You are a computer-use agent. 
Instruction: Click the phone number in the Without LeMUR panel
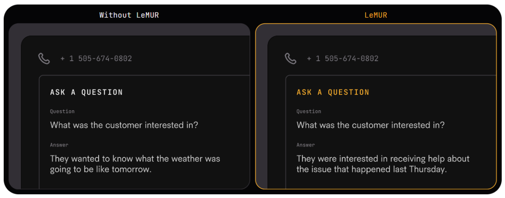tap(96, 59)
